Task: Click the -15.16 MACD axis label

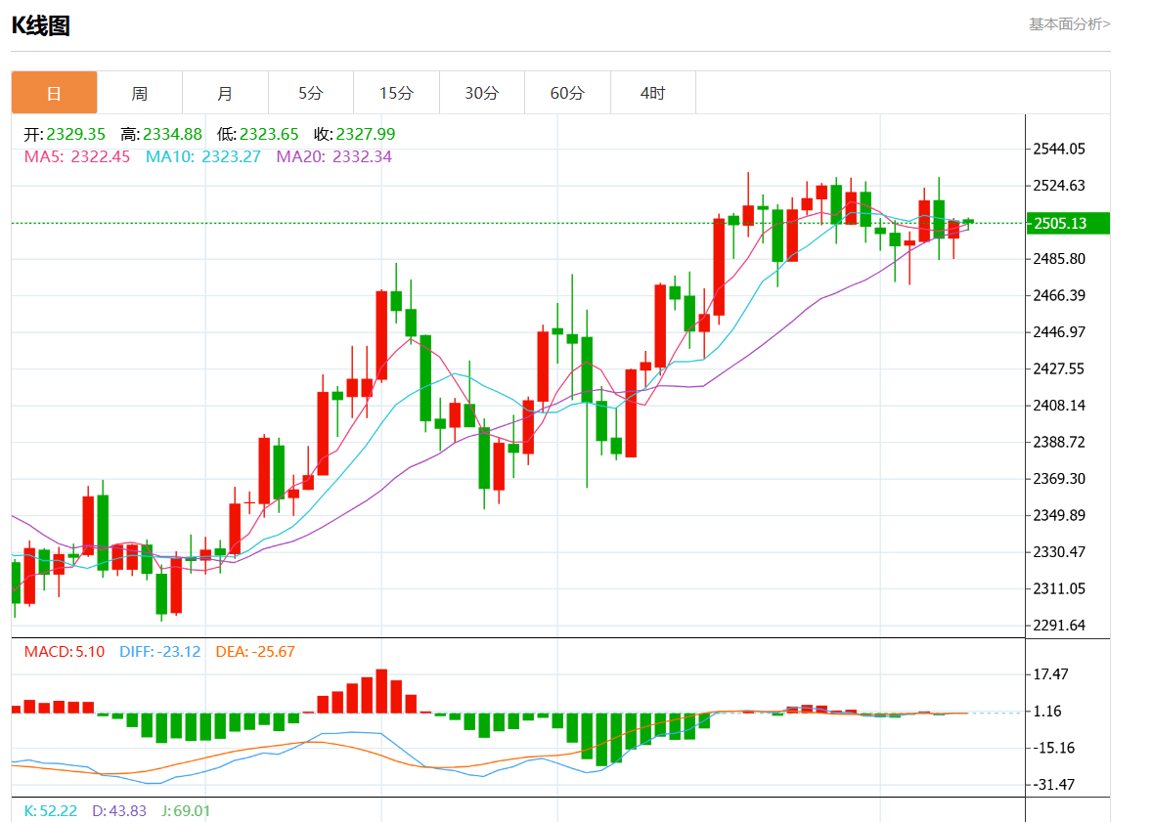Action: coord(1053,748)
